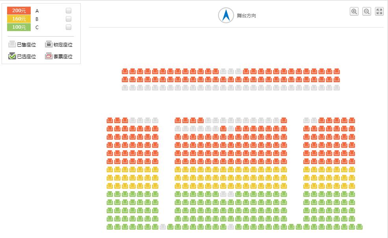Click the zoom out magnifier icon
The image size is (388, 238).
pyautogui.click(x=367, y=11)
